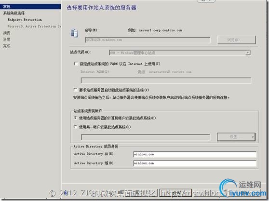Click the wizard heading 选择要用作站点系统的服务器
The image size is (269, 201).
point(101,8)
